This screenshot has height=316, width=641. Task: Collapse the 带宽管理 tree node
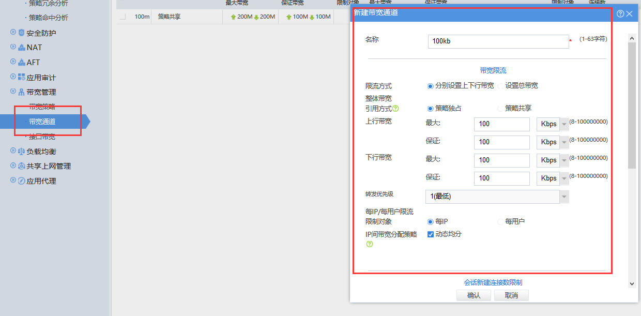point(13,92)
